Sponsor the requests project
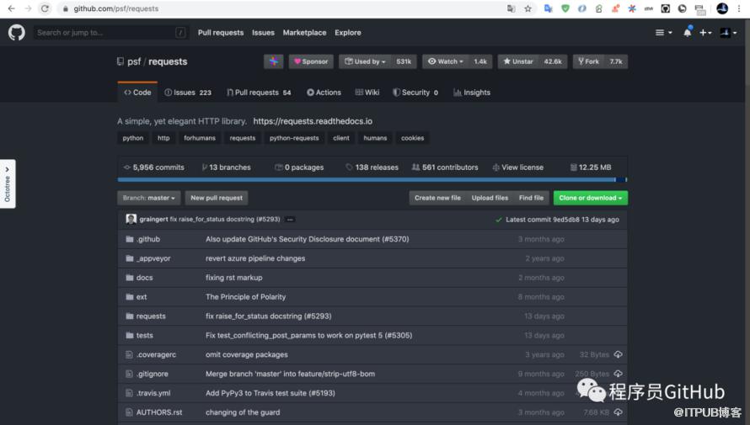 coord(311,61)
